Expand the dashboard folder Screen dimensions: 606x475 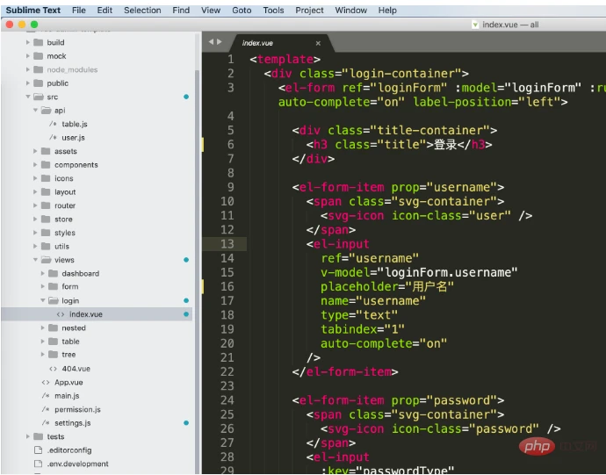pos(42,273)
